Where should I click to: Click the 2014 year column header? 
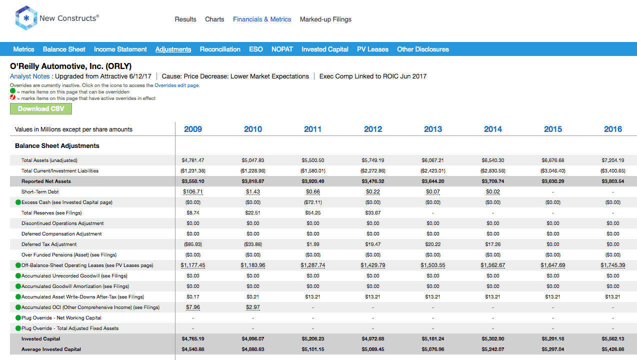tap(493, 129)
